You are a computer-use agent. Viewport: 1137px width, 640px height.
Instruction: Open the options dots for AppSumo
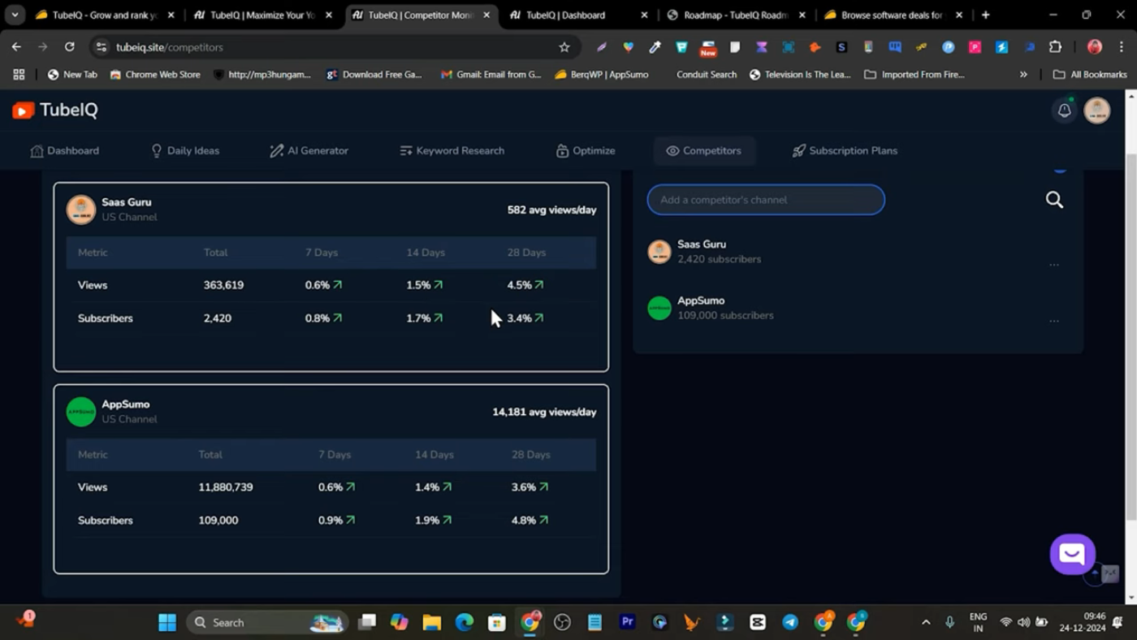1054,321
